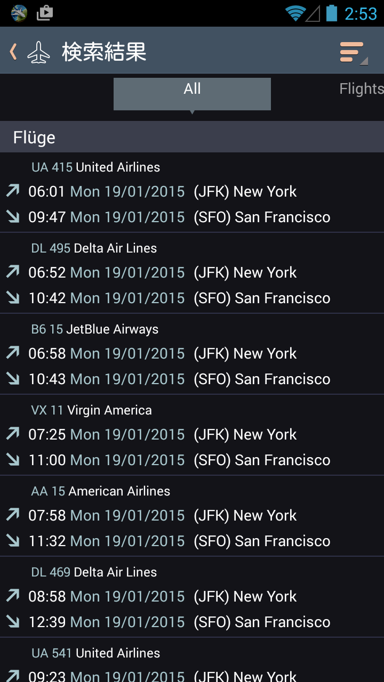Image resolution: width=384 pixels, height=682 pixels.
Task: Select the All tab
Action: 192,94
